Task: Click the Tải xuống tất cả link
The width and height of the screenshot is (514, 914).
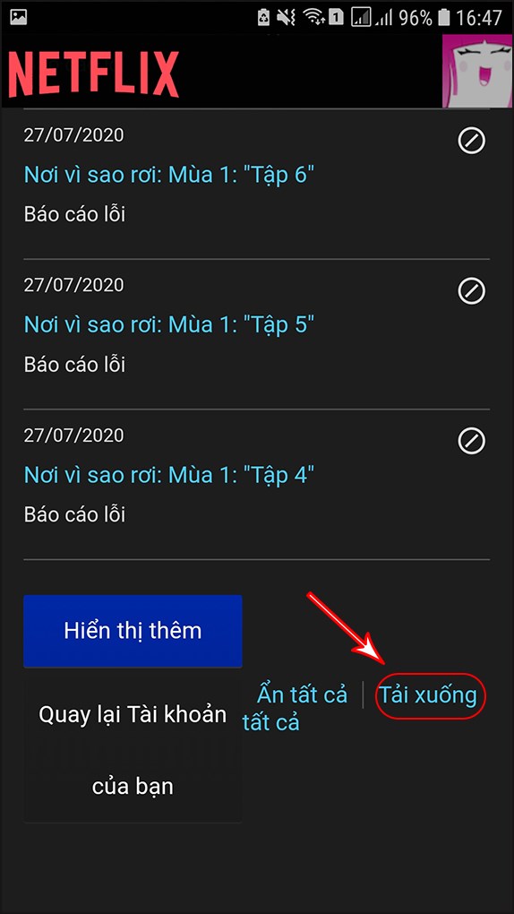Action: pos(428,694)
